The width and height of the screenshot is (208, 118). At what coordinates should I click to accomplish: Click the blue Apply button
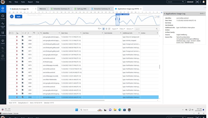[18, 17]
